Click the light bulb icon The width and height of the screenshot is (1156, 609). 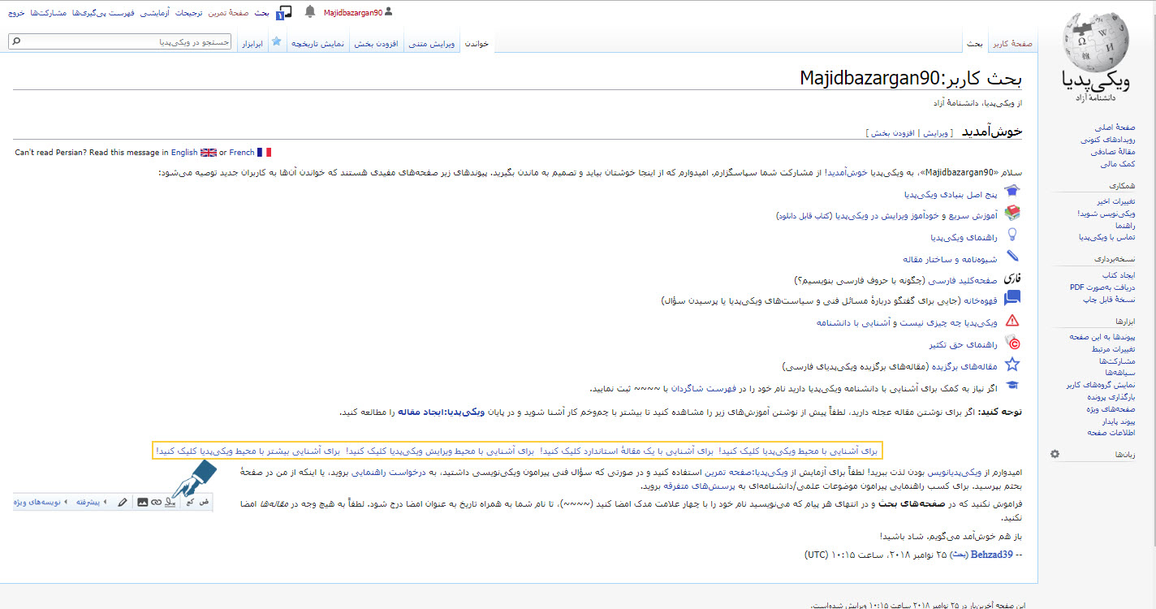(1012, 235)
